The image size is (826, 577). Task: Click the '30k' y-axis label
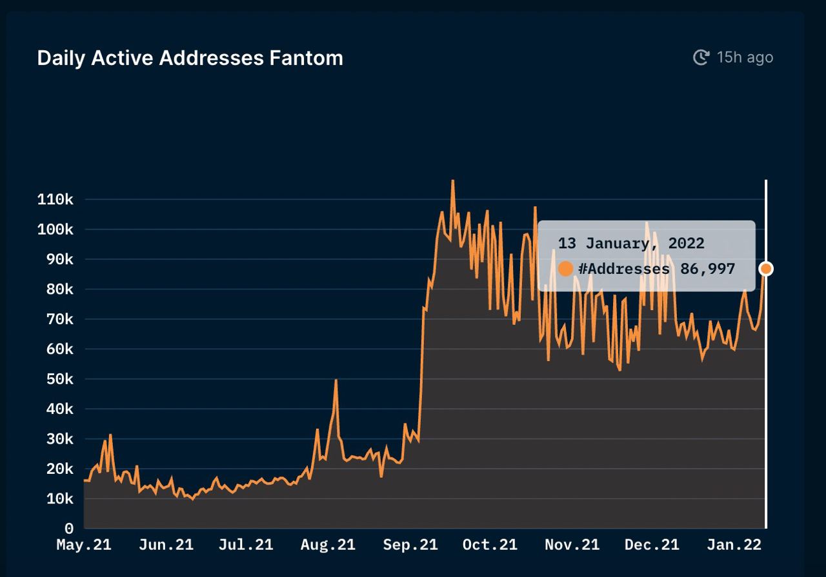pos(60,439)
